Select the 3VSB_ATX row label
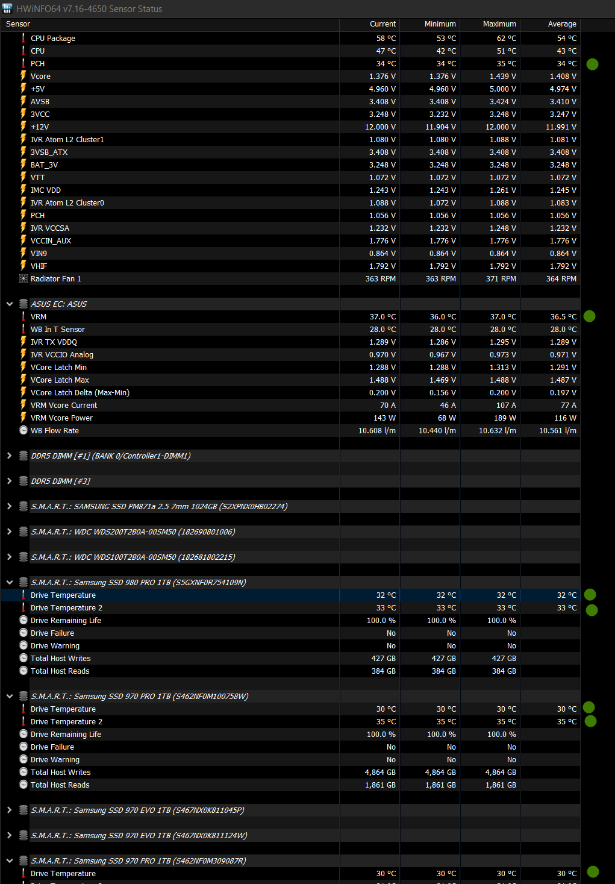The height and width of the screenshot is (884, 615). pos(49,152)
